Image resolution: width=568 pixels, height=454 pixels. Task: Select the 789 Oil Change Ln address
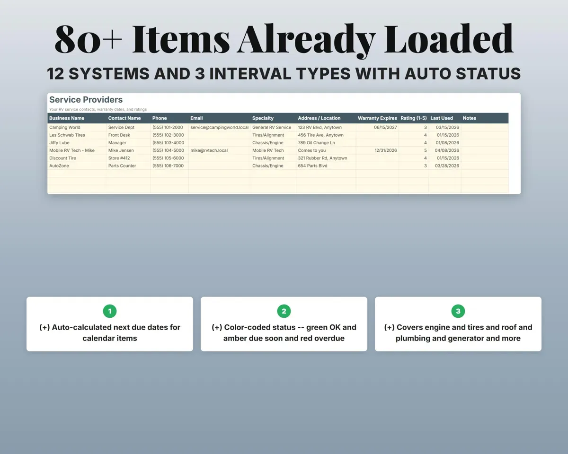[x=326, y=143]
